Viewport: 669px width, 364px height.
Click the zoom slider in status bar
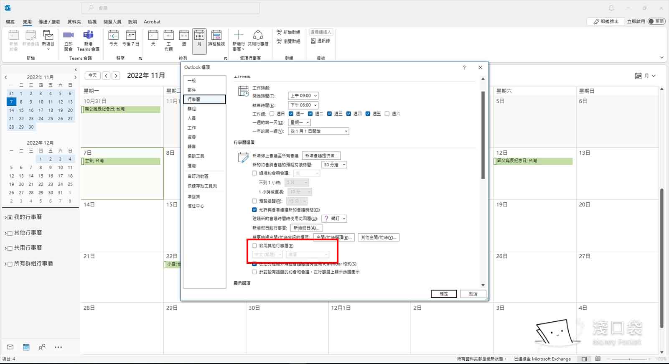tap(629, 359)
